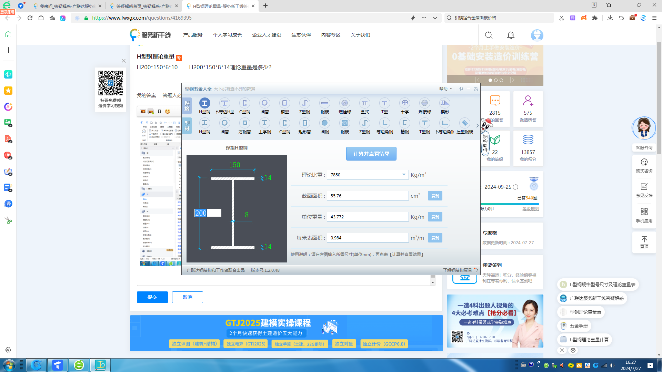Submit the answer with 提交
662x372 pixels.
coord(152,297)
